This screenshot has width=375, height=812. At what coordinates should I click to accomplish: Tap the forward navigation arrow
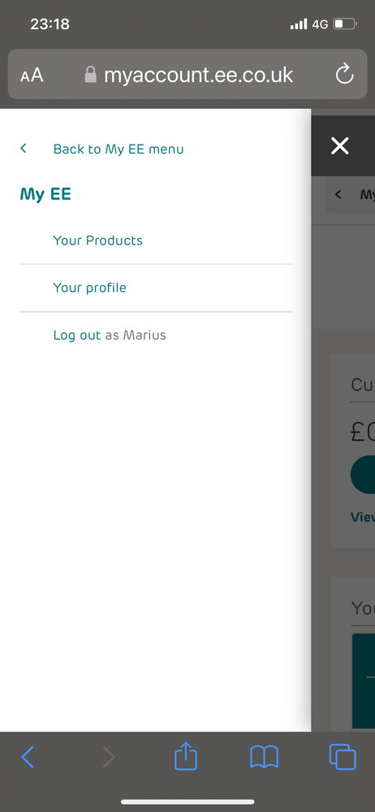pyautogui.click(x=108, y=757)
